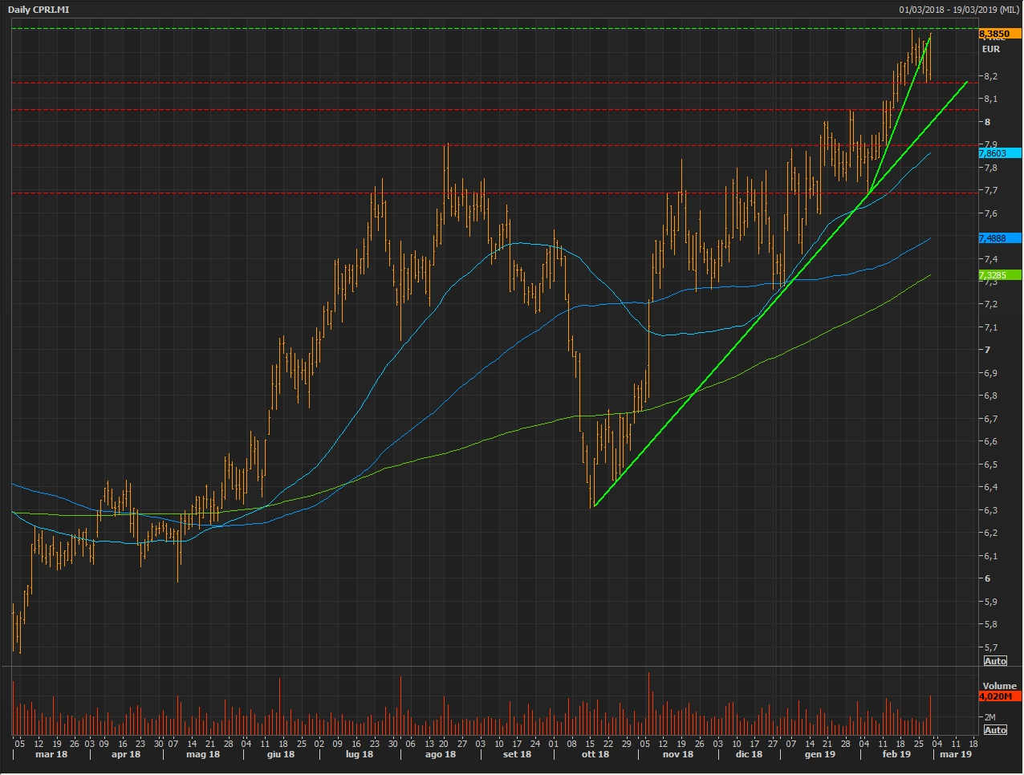Click the EUR currency label

(991, 50)
